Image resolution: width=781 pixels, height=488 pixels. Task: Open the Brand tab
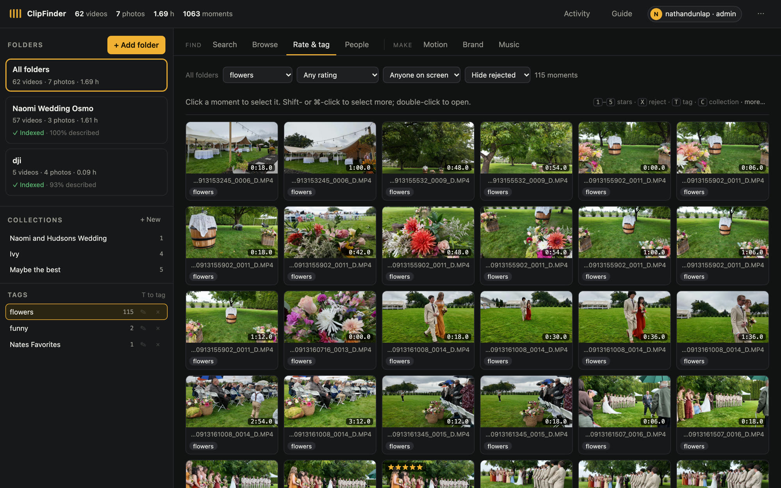coord(473,45)
